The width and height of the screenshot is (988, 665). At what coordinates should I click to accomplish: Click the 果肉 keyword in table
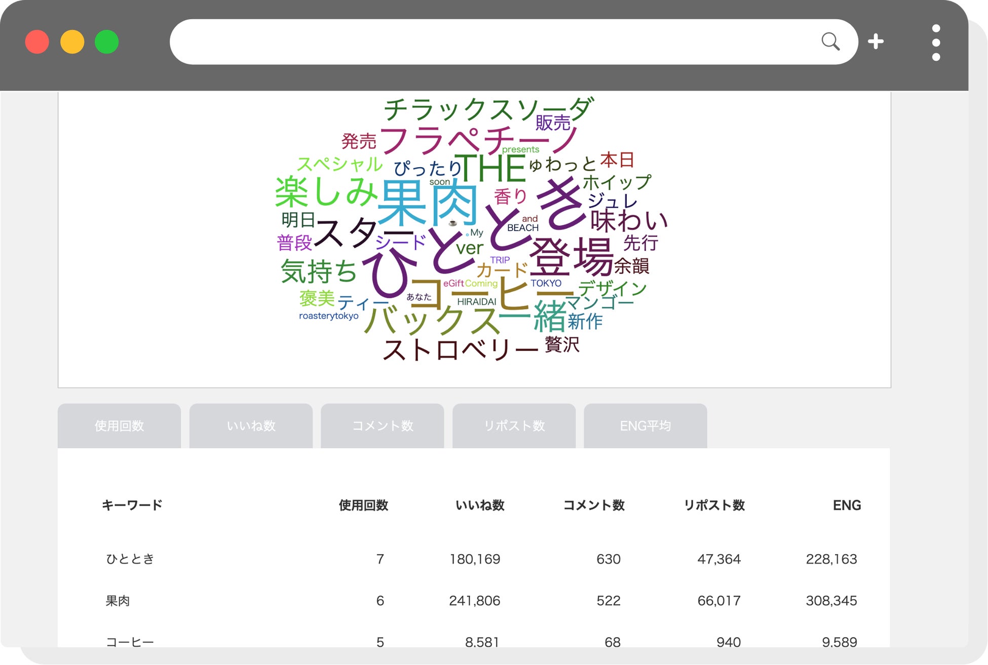tap(118, 601)
